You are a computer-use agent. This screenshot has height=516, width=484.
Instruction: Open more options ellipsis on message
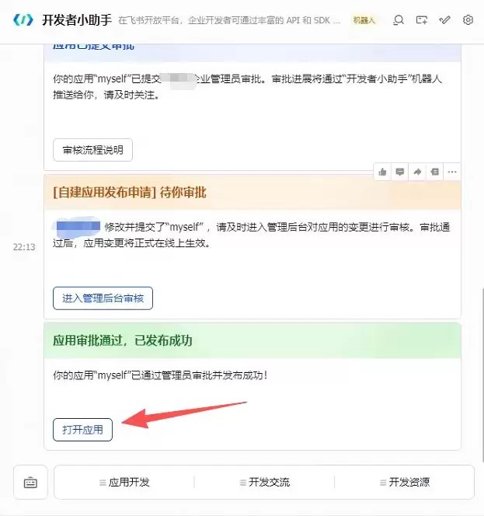(452, 172)
